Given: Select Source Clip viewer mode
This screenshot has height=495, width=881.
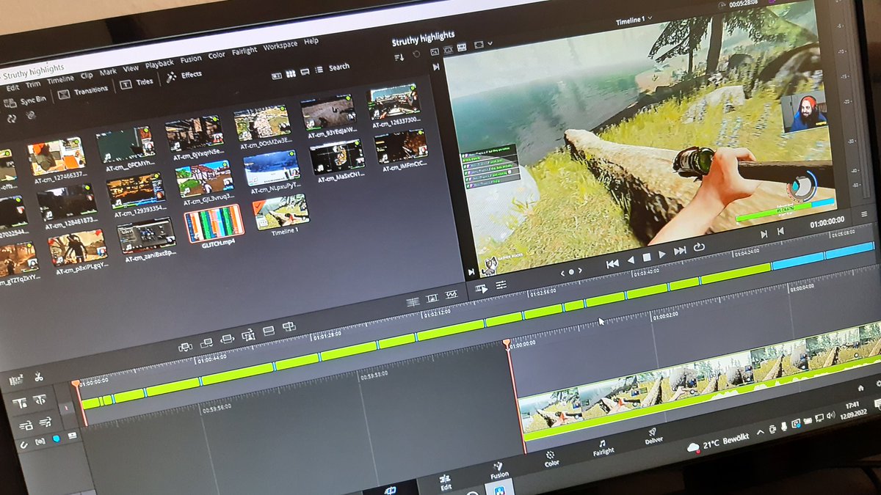Looking at the screenshot, I should click(x=435, y=52).
